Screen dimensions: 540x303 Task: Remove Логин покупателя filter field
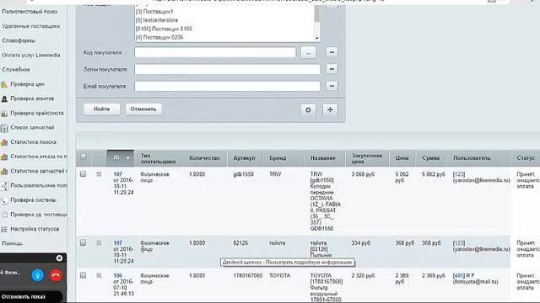[x=332, y=69]
